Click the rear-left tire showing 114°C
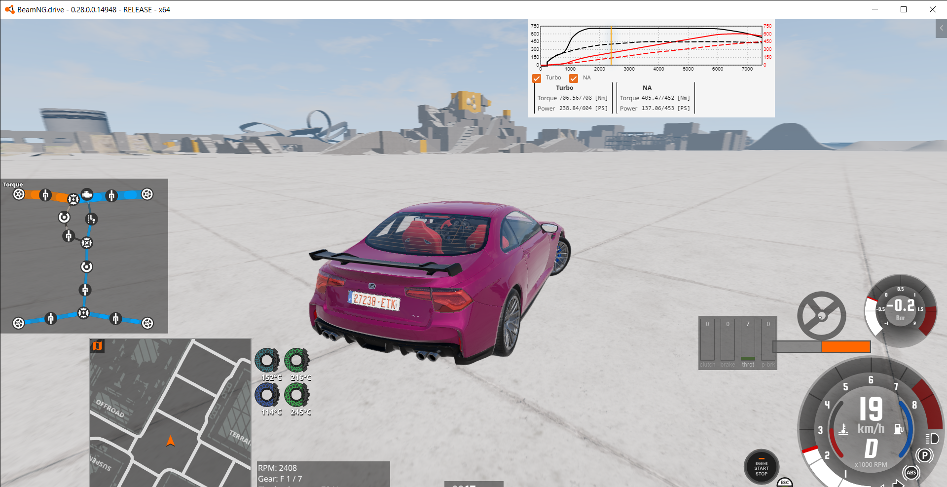 pos(267,395)
